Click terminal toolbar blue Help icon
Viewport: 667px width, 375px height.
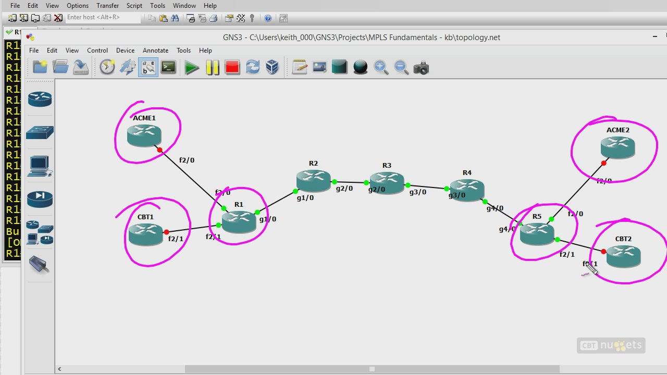(268, 18)
